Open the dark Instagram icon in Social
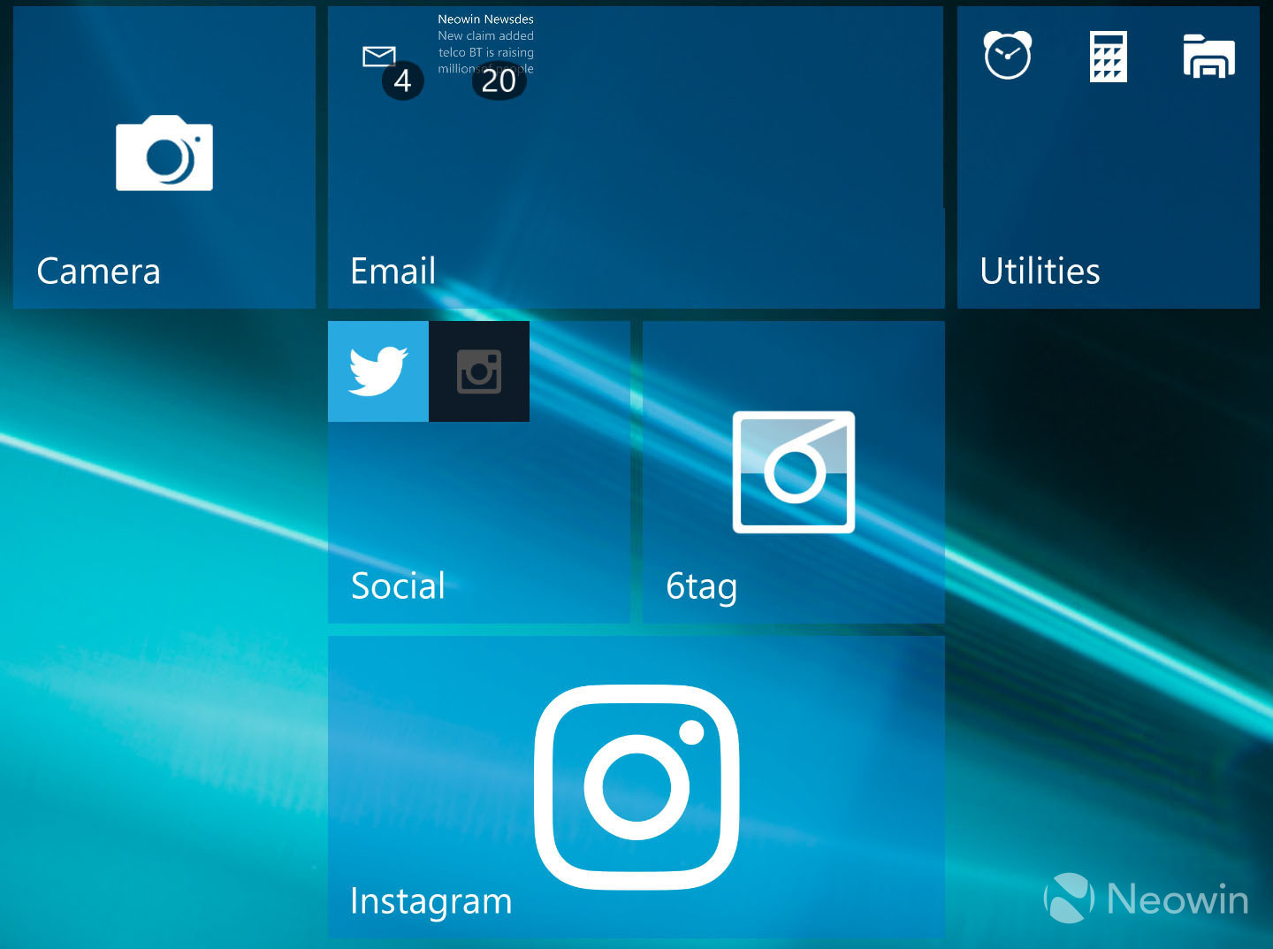1273x949 pixels. point(479,371)
